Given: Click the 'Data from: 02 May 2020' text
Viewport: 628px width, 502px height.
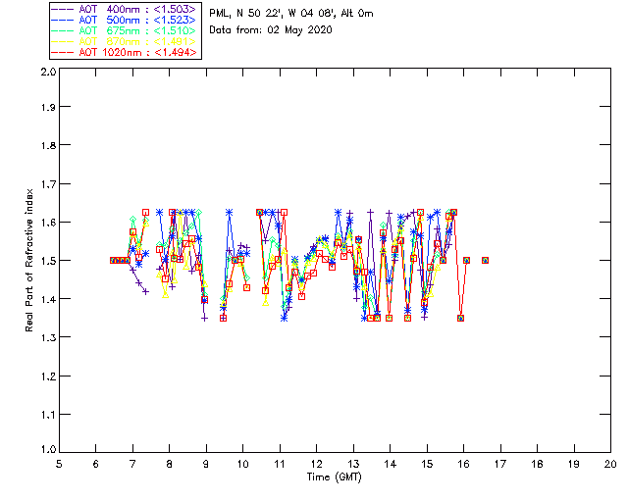Looking at the screenshot, I should (271, 30).
